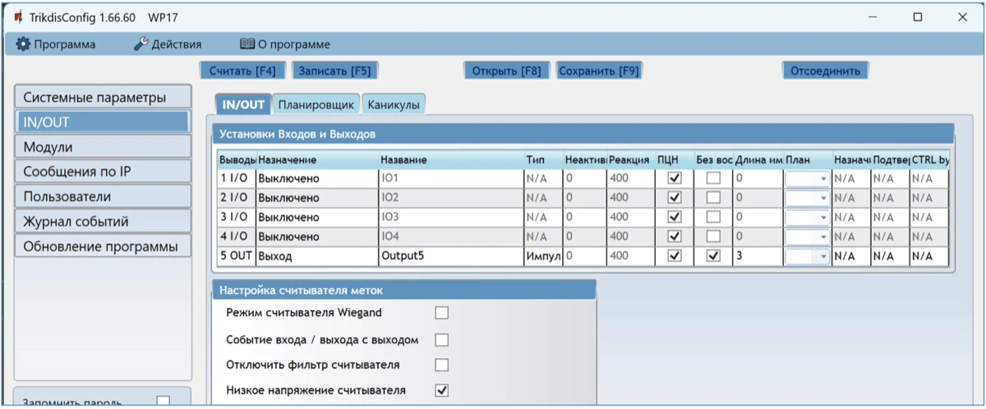Expand План dropdown in 5 OUT row
This screenshot has height=409, width=986.
pos(822,257)
